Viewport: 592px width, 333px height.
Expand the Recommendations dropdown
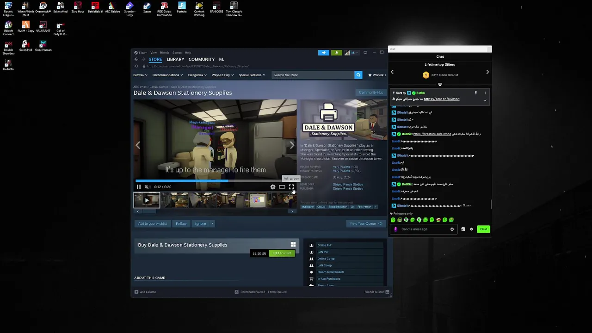pos(167,75)
